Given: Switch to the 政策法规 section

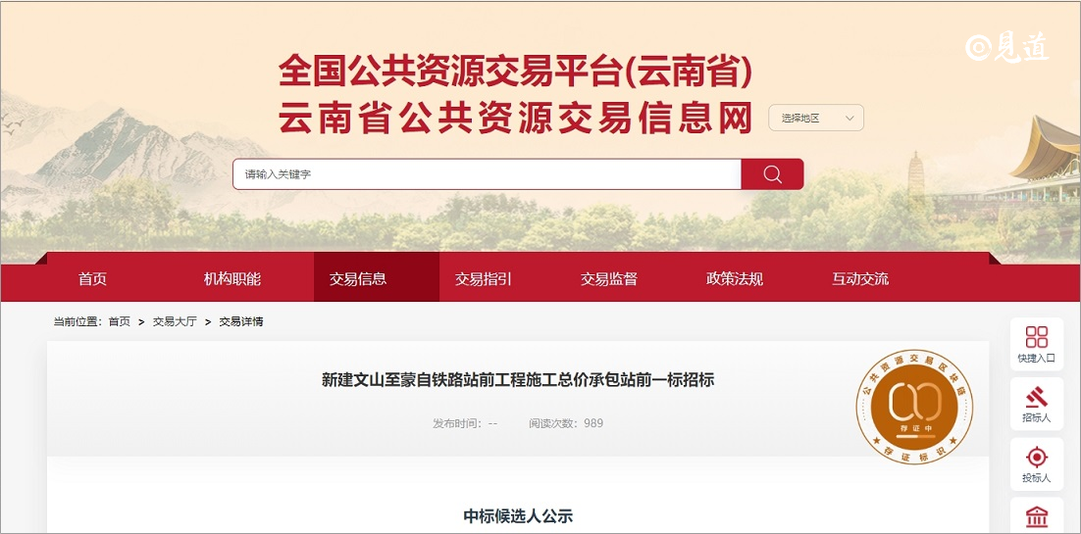Looking at the screenshot, I should 735,279.
